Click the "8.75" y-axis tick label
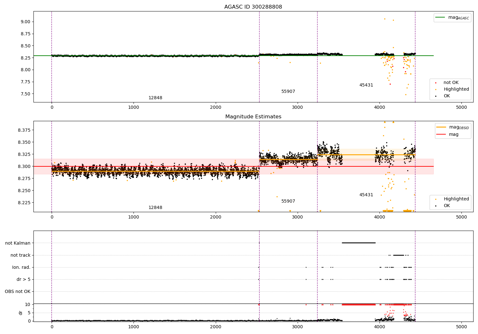The height and width of the screenshot is (334, 478). click(26, 34)
